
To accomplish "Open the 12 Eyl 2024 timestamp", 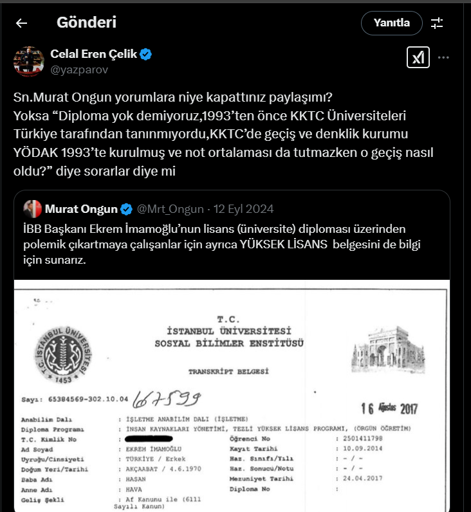I will [x=243, y=209].
